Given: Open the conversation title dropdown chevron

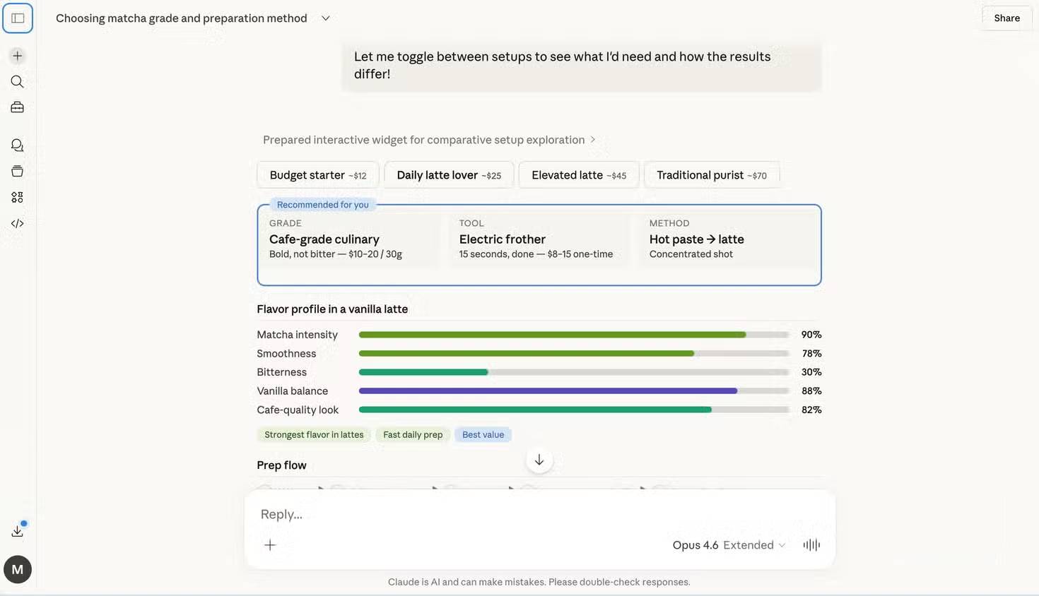Looking at the screenshot, I should (x=326, y=18).
